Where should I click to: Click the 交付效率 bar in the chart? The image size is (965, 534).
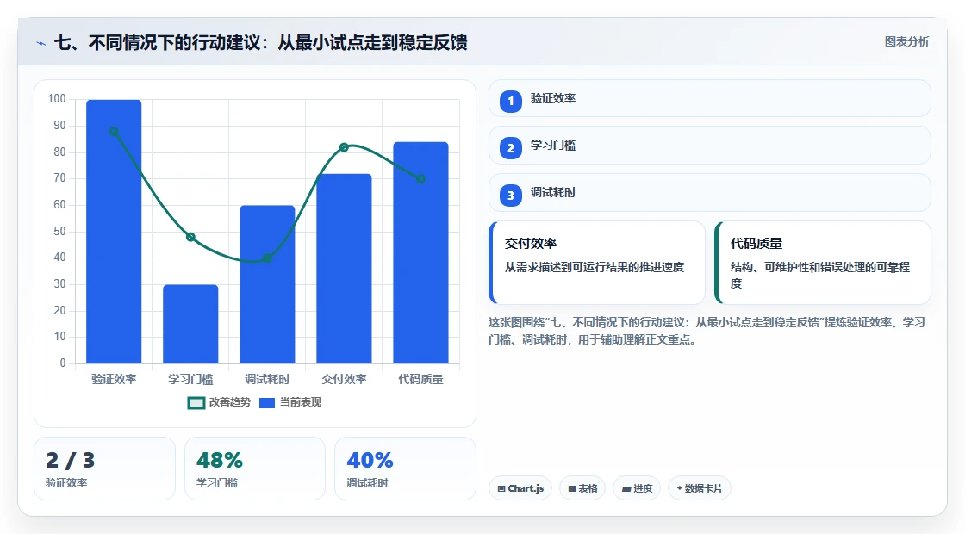tap(344, 268)
